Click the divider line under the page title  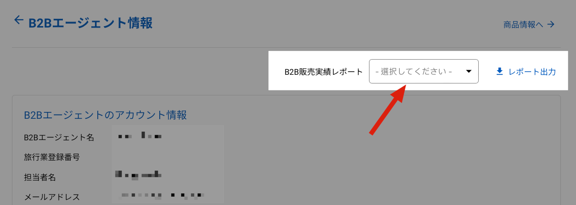click(x=286, y=47)
